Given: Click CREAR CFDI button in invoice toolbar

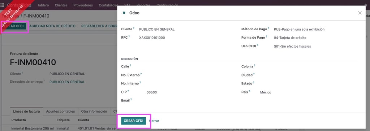Looking at the screenshot, I should (x=14, y=26).
